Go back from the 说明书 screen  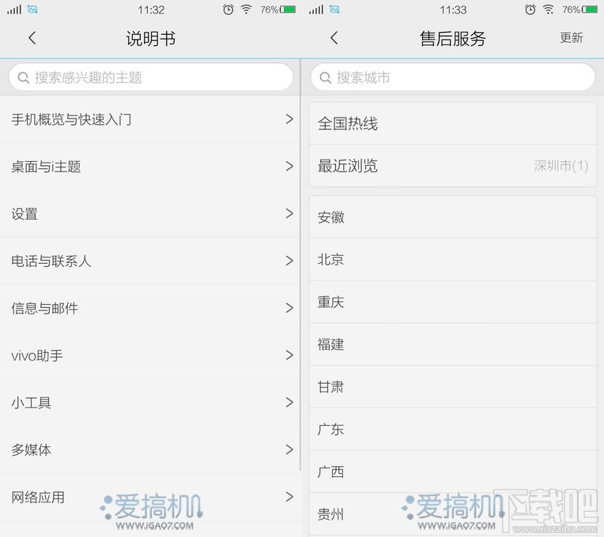click(32, 38)
